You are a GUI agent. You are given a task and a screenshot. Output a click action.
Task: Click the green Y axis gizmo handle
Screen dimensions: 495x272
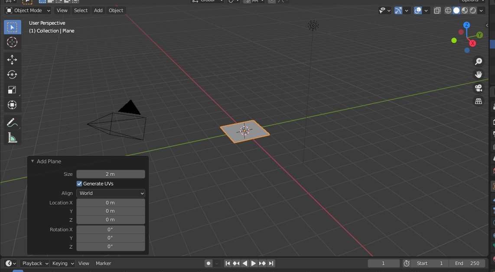point(479,35)
